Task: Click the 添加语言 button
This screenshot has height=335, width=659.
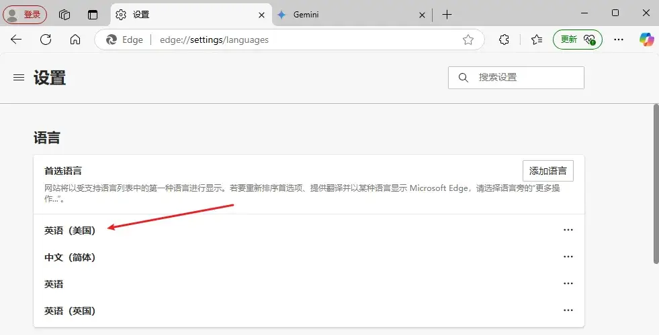Action: (x=547, y=171)
